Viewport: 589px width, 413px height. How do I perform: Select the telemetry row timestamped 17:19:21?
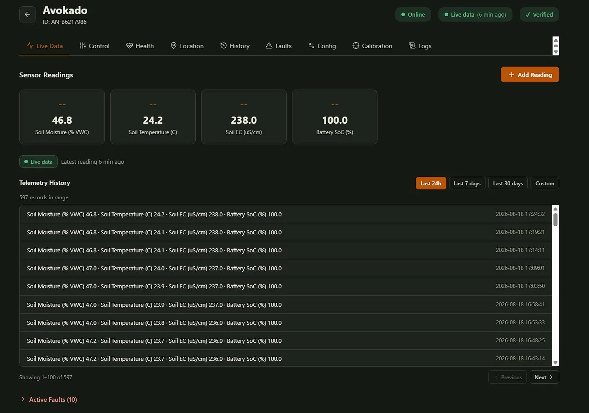click(286, 232)
